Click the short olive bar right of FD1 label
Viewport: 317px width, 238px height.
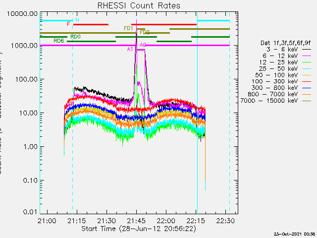tap(141, 29)
